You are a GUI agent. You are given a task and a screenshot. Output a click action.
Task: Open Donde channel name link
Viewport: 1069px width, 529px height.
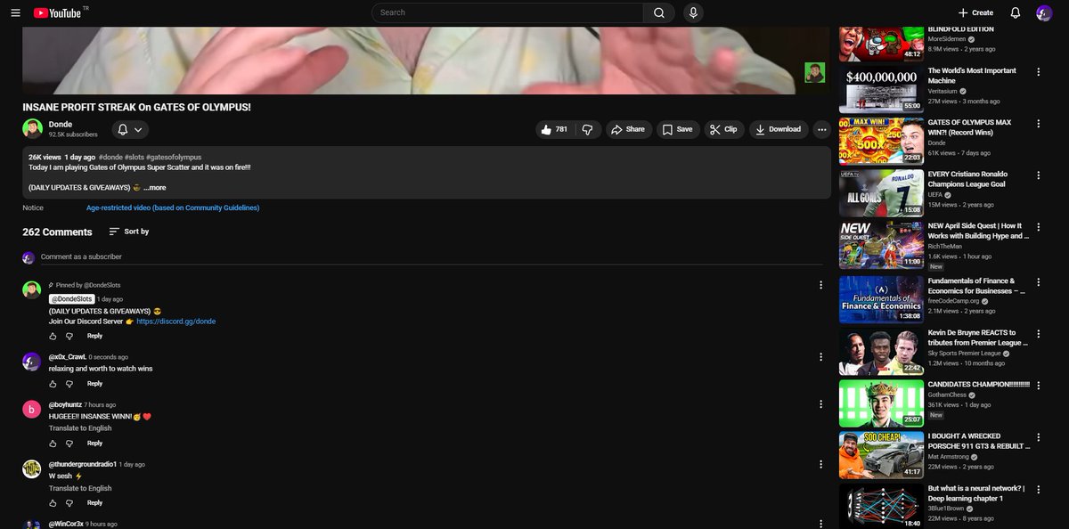[61, 124]
